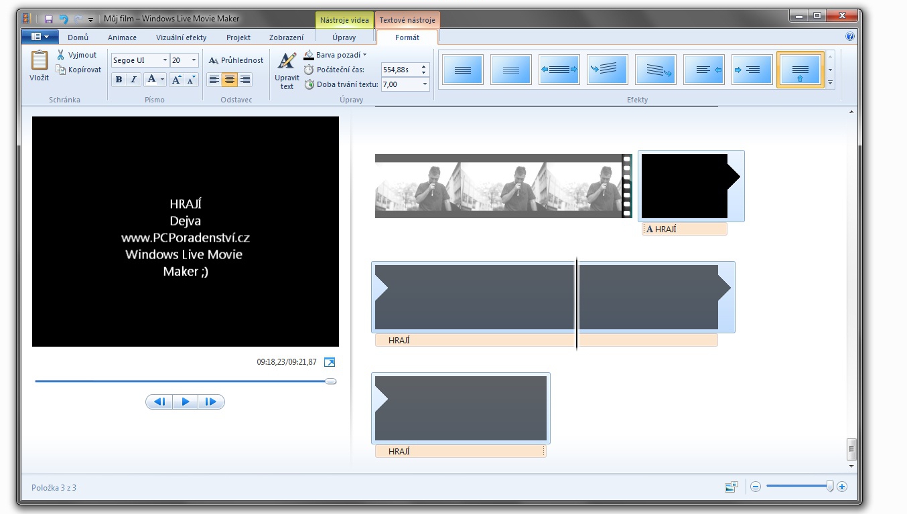Expand the font color A dropdown arrow
This screenshot has width=907, height=514.
pos(163,80)
